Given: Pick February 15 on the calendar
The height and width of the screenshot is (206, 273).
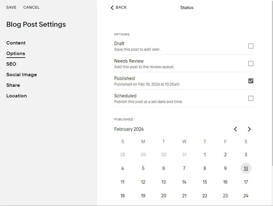Looking at the screenshot, I should coord(205,182).
